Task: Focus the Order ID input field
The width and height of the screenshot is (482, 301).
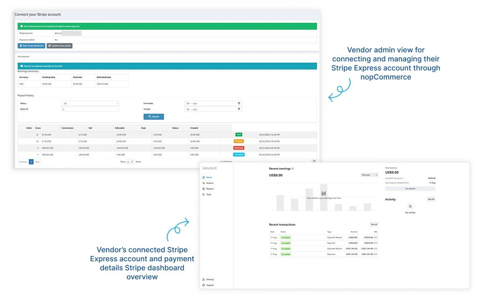Action: tap(90, 109)
